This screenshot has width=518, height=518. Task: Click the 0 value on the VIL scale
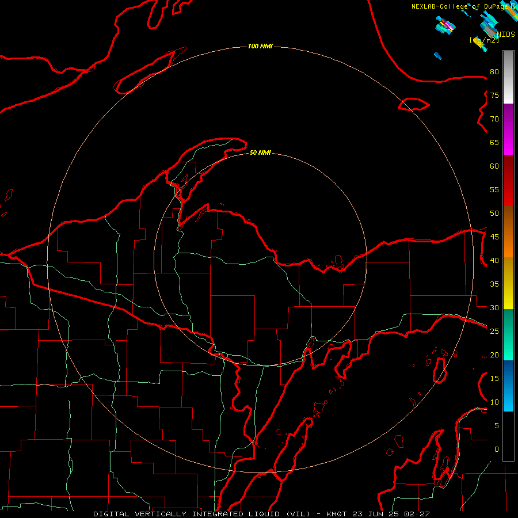(497, 450)
